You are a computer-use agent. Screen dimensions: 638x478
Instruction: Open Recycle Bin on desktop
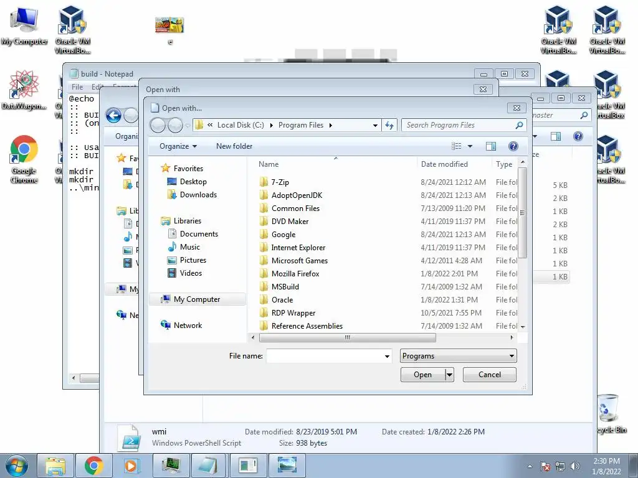(609, 413)
